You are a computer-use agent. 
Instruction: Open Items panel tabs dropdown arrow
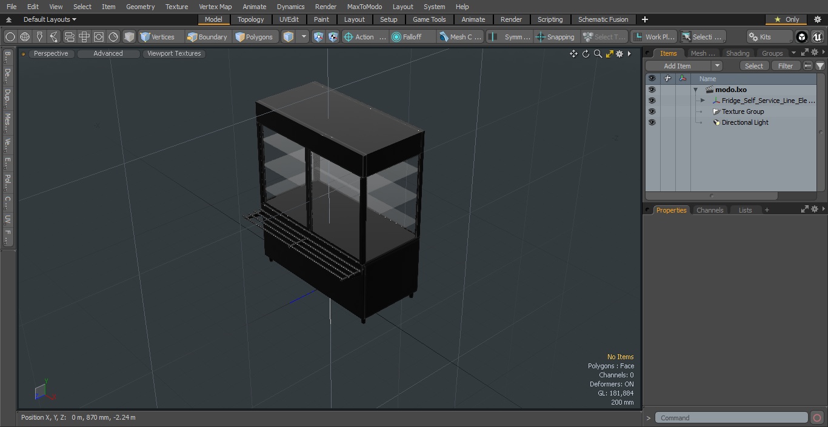coord(793,53)
